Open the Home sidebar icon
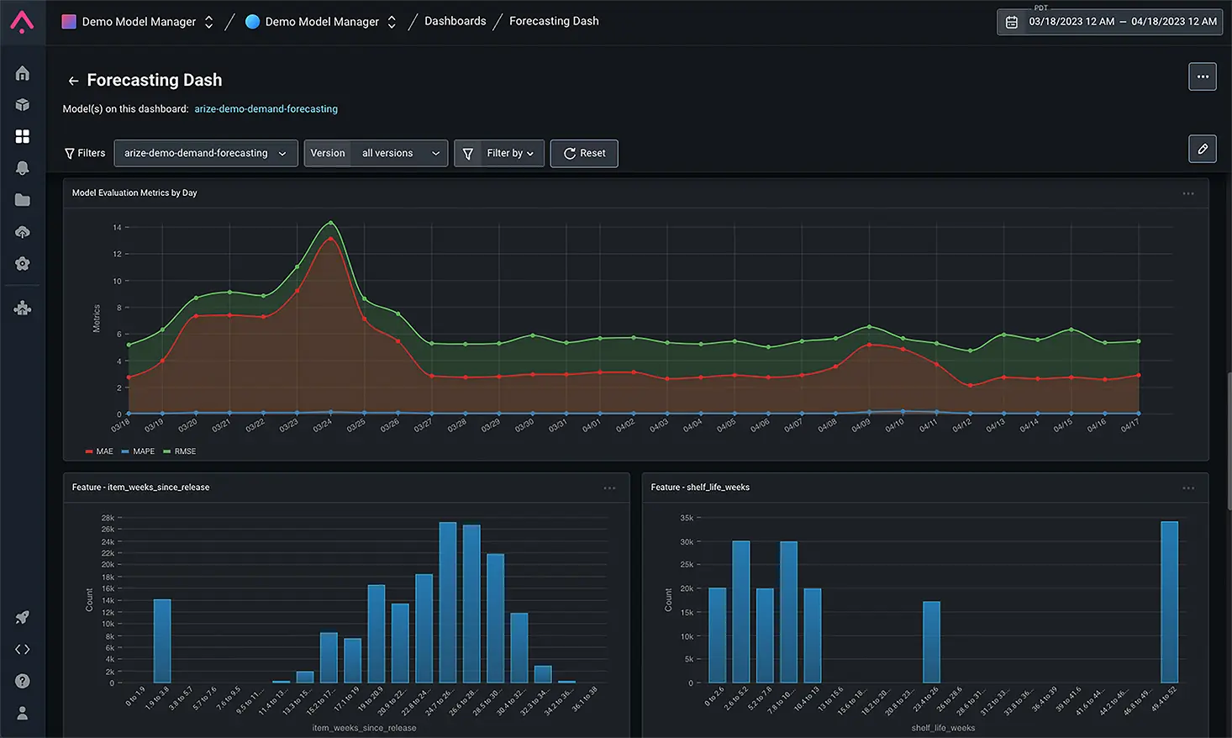 23,73
